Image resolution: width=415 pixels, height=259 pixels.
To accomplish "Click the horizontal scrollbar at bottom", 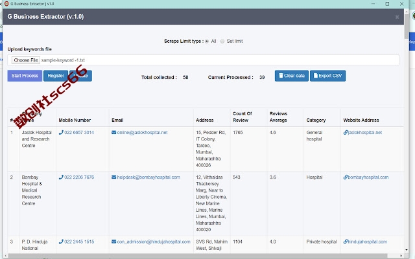I will [x=197, y=256].
